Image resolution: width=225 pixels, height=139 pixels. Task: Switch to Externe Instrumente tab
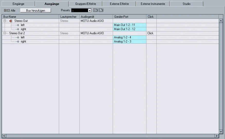tap(153, 4)
